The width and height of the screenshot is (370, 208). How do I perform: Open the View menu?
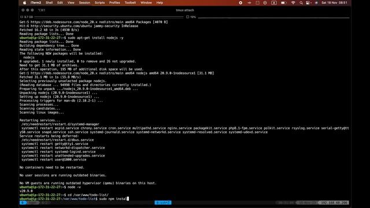pyautogui.click(x=71, y=3)
